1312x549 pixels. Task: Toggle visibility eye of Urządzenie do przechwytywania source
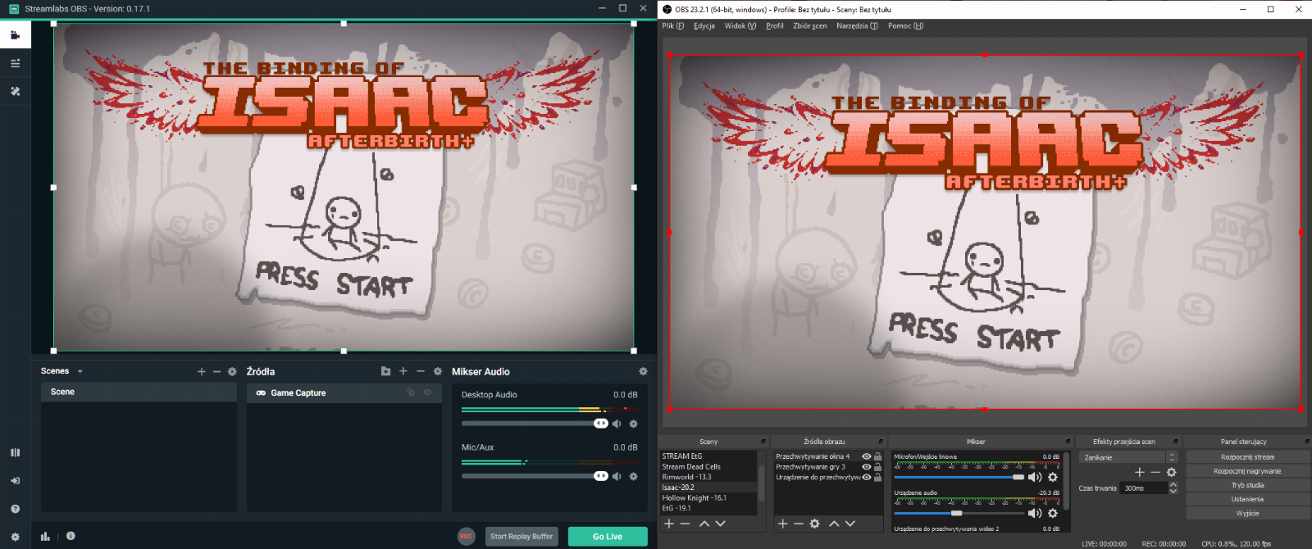click(x=867, y=477)
